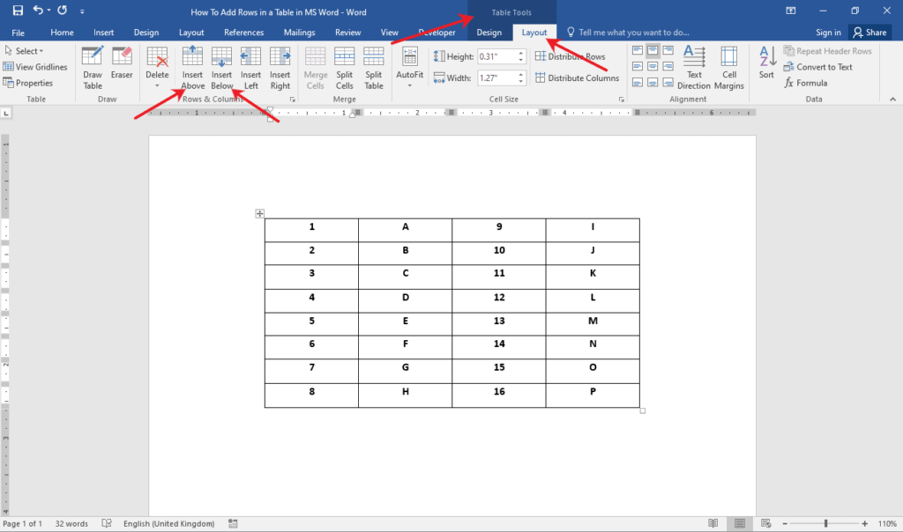Click the Text Direction button
Viewport: 903px width, 532px height.
694,68
